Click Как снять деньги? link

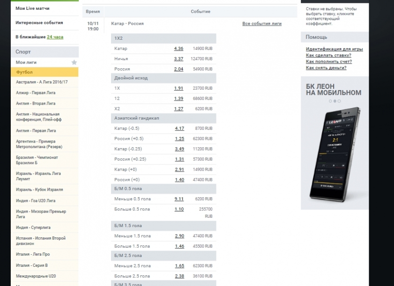pos(326,68)
